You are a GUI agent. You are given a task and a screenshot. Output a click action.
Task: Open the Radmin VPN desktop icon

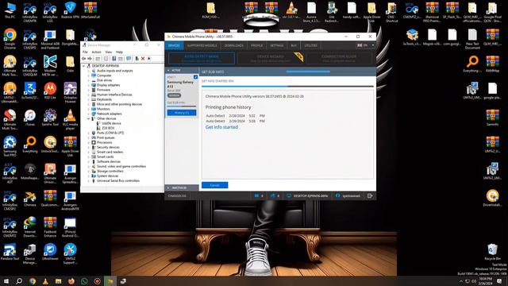[x=70, y=10]
